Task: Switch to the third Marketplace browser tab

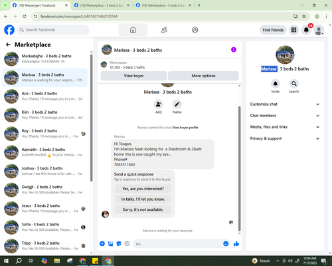Action: [x=163, y=5]
